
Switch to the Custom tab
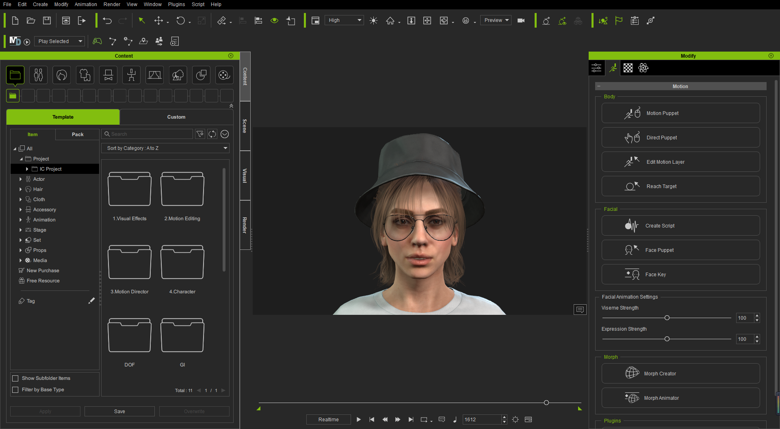click(x=176, y=117)
